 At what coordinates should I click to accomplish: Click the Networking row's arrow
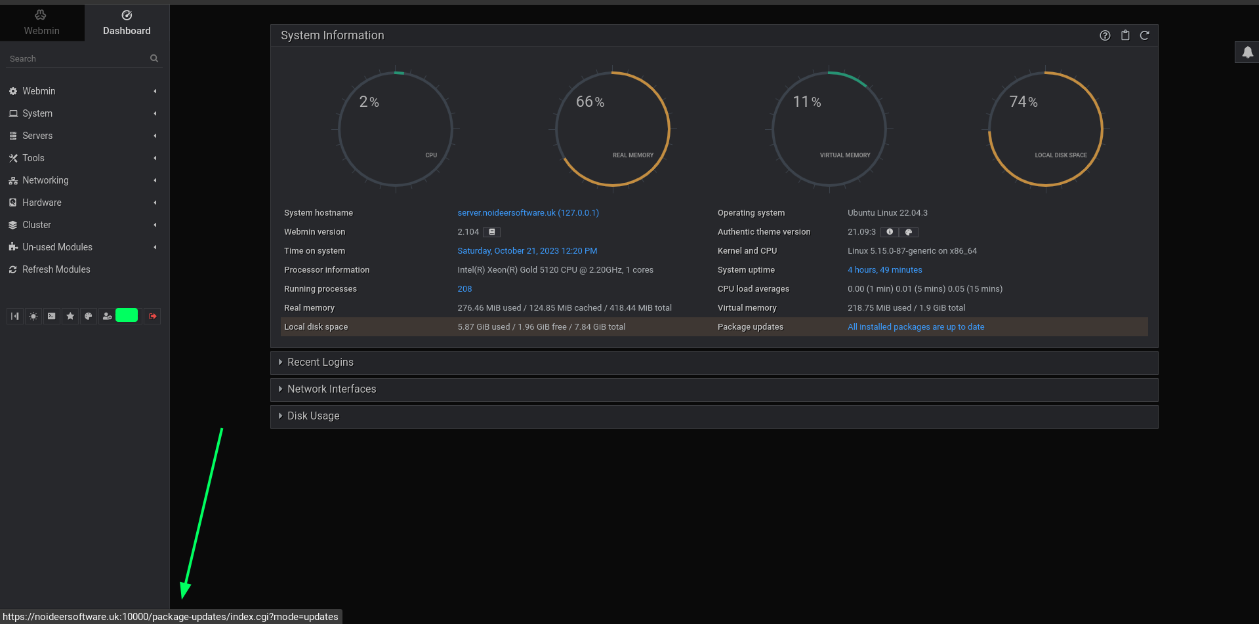pyautogui.click(x=155, y=180)
